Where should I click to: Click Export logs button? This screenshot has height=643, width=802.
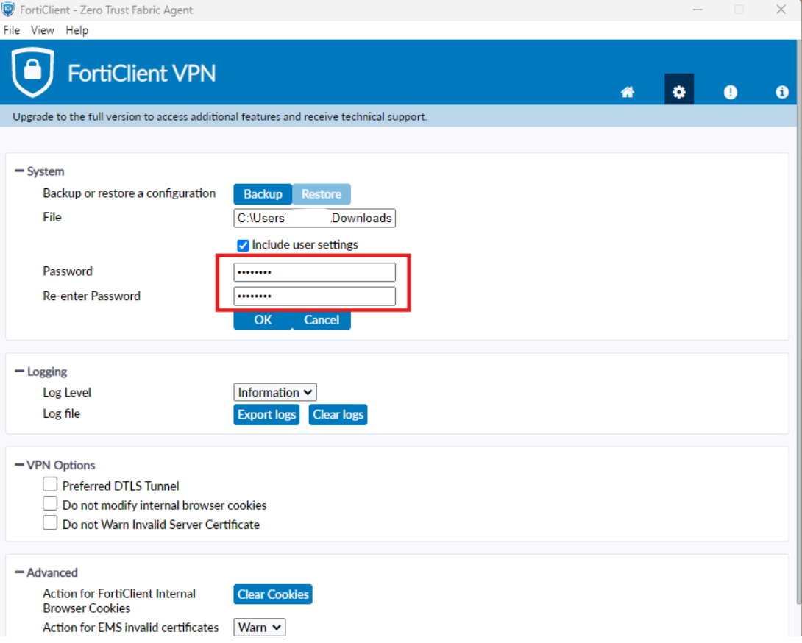click(266, 414)
